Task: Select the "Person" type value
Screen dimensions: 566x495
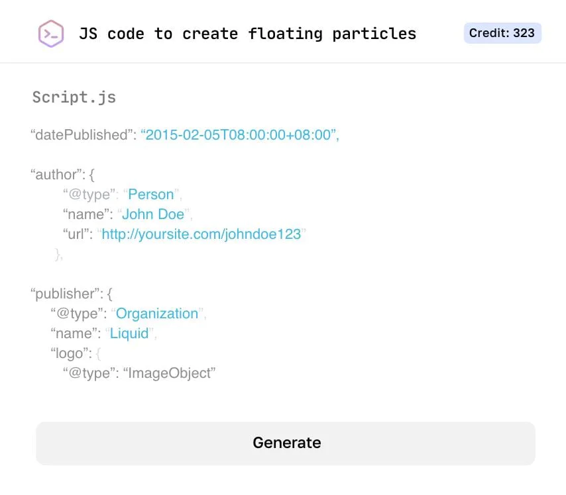Action: (151, 194)
